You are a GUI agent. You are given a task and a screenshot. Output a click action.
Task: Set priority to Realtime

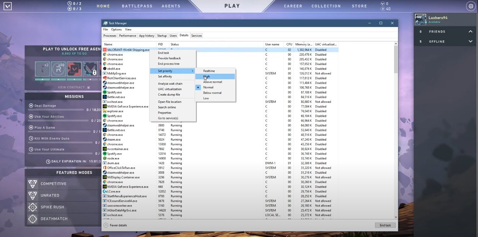[209, 71]
